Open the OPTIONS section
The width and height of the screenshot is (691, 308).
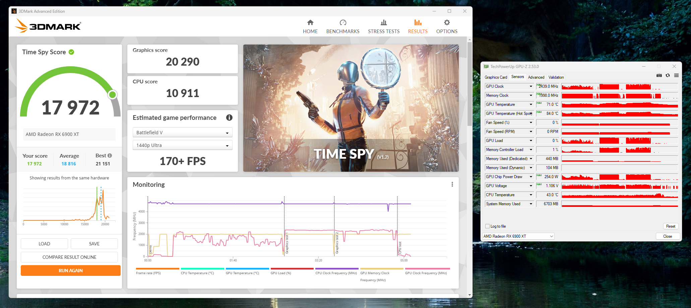tap(447, 27)
